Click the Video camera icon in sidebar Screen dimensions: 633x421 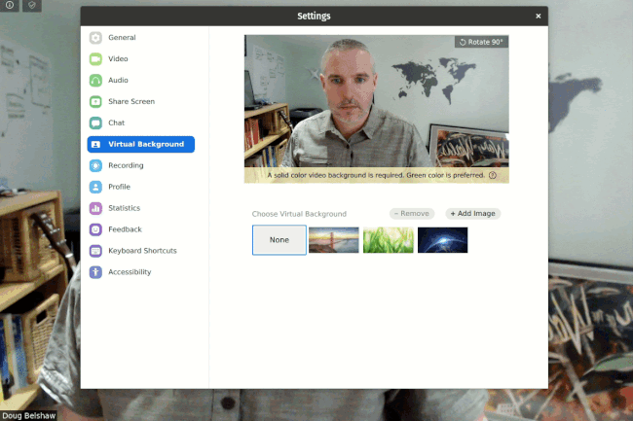coord(95,58)
